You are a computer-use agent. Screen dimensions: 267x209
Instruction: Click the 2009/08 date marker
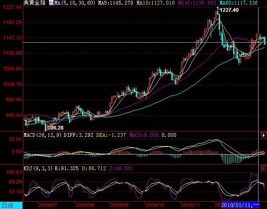pos(85,205)
